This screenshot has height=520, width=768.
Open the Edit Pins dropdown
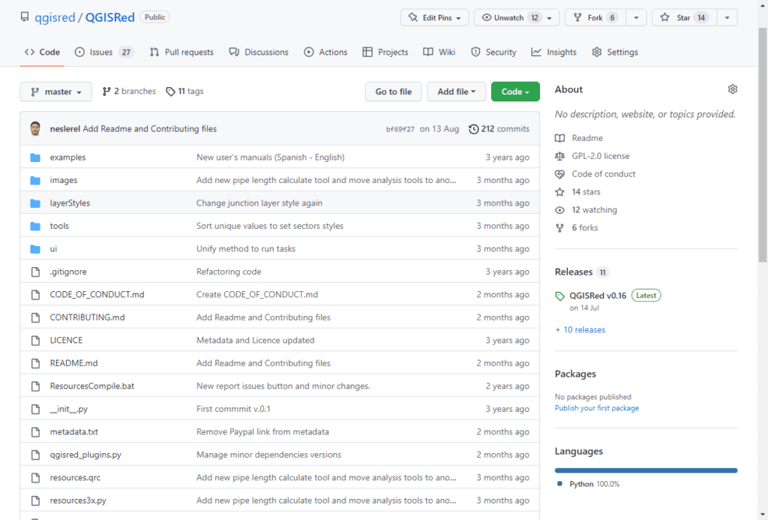pos(434,17)
